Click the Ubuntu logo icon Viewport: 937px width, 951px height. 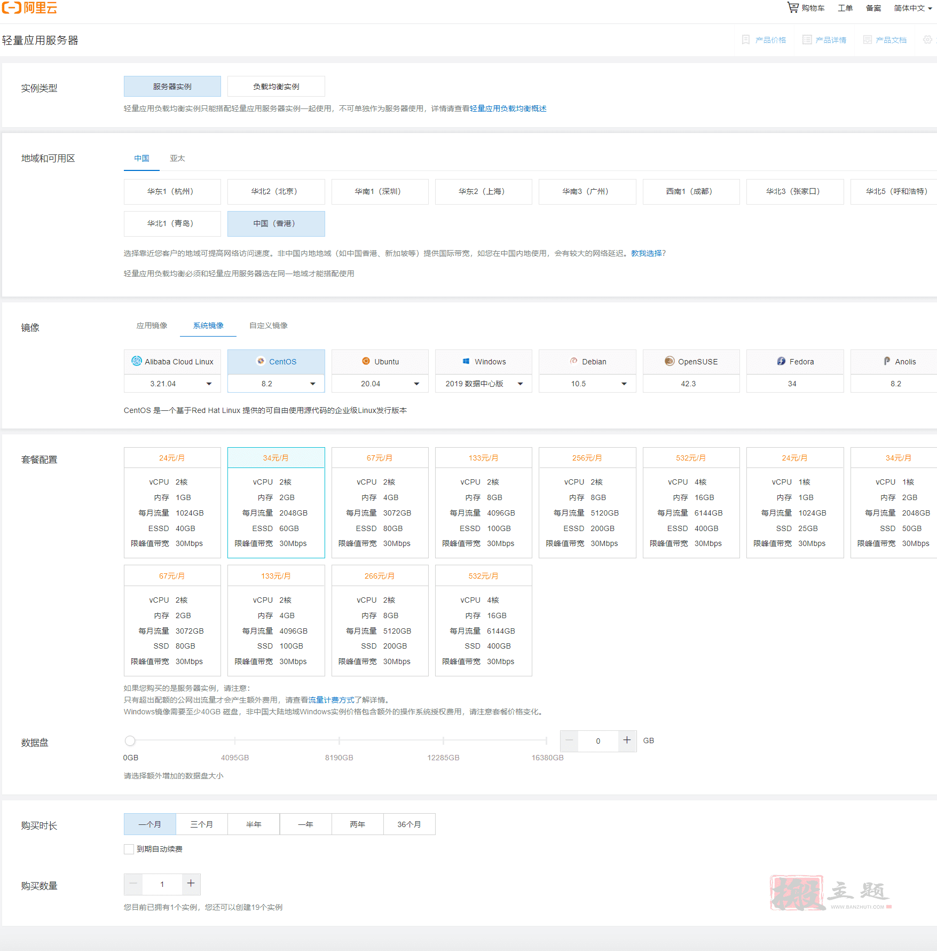(366, 361)
